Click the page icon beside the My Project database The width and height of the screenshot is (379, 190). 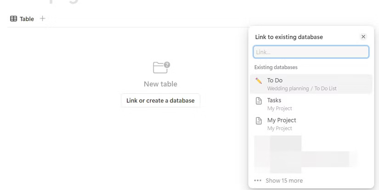point(259,121)
